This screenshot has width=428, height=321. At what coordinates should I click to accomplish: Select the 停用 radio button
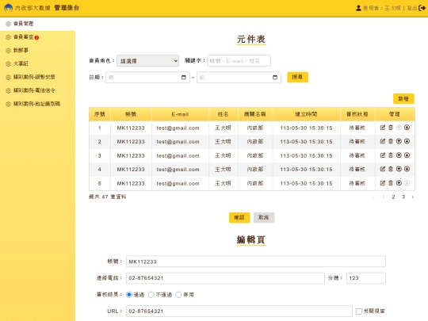(178, 295)
